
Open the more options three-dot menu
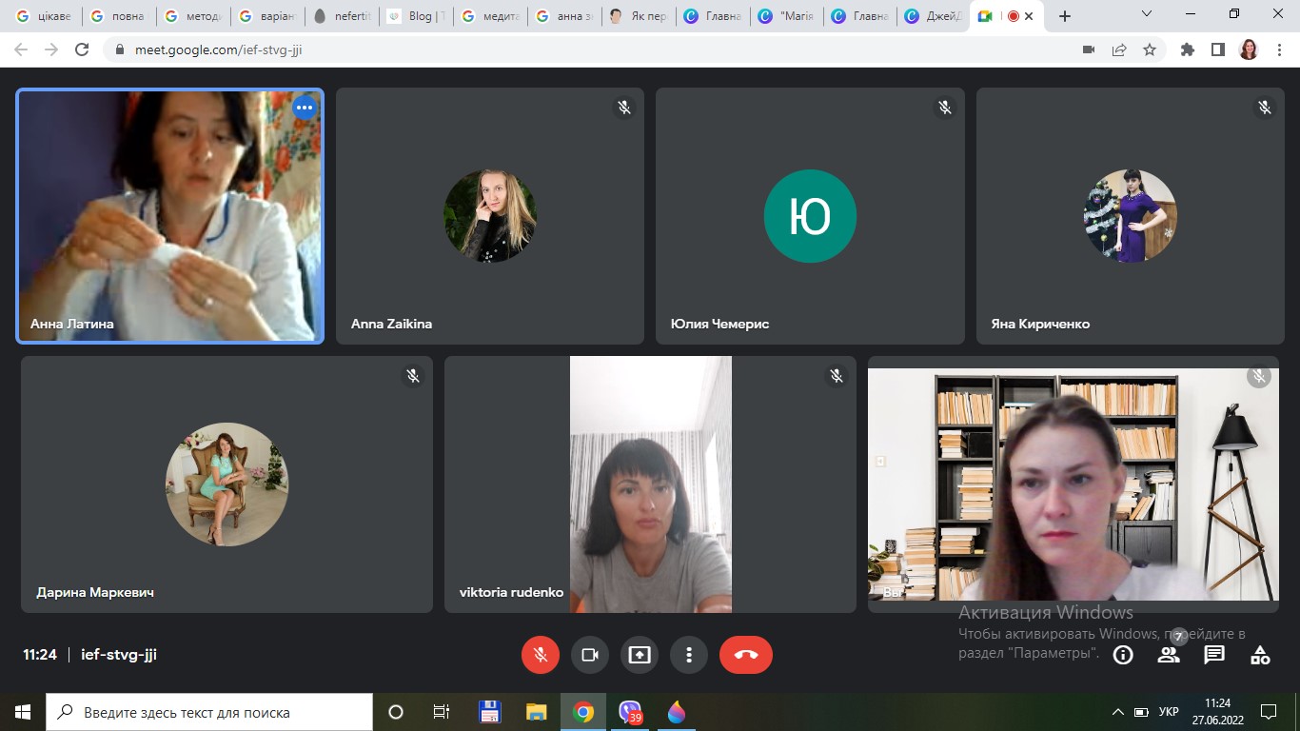[689, 655]
